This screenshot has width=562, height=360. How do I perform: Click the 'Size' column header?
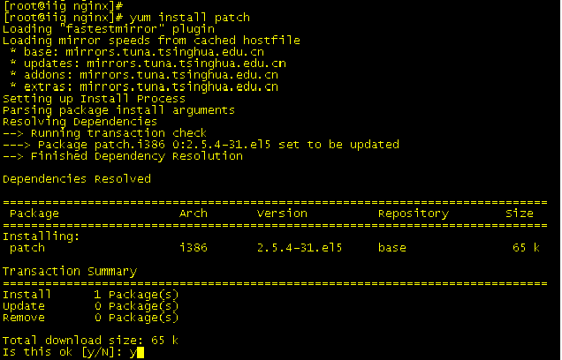coord(520,214)
